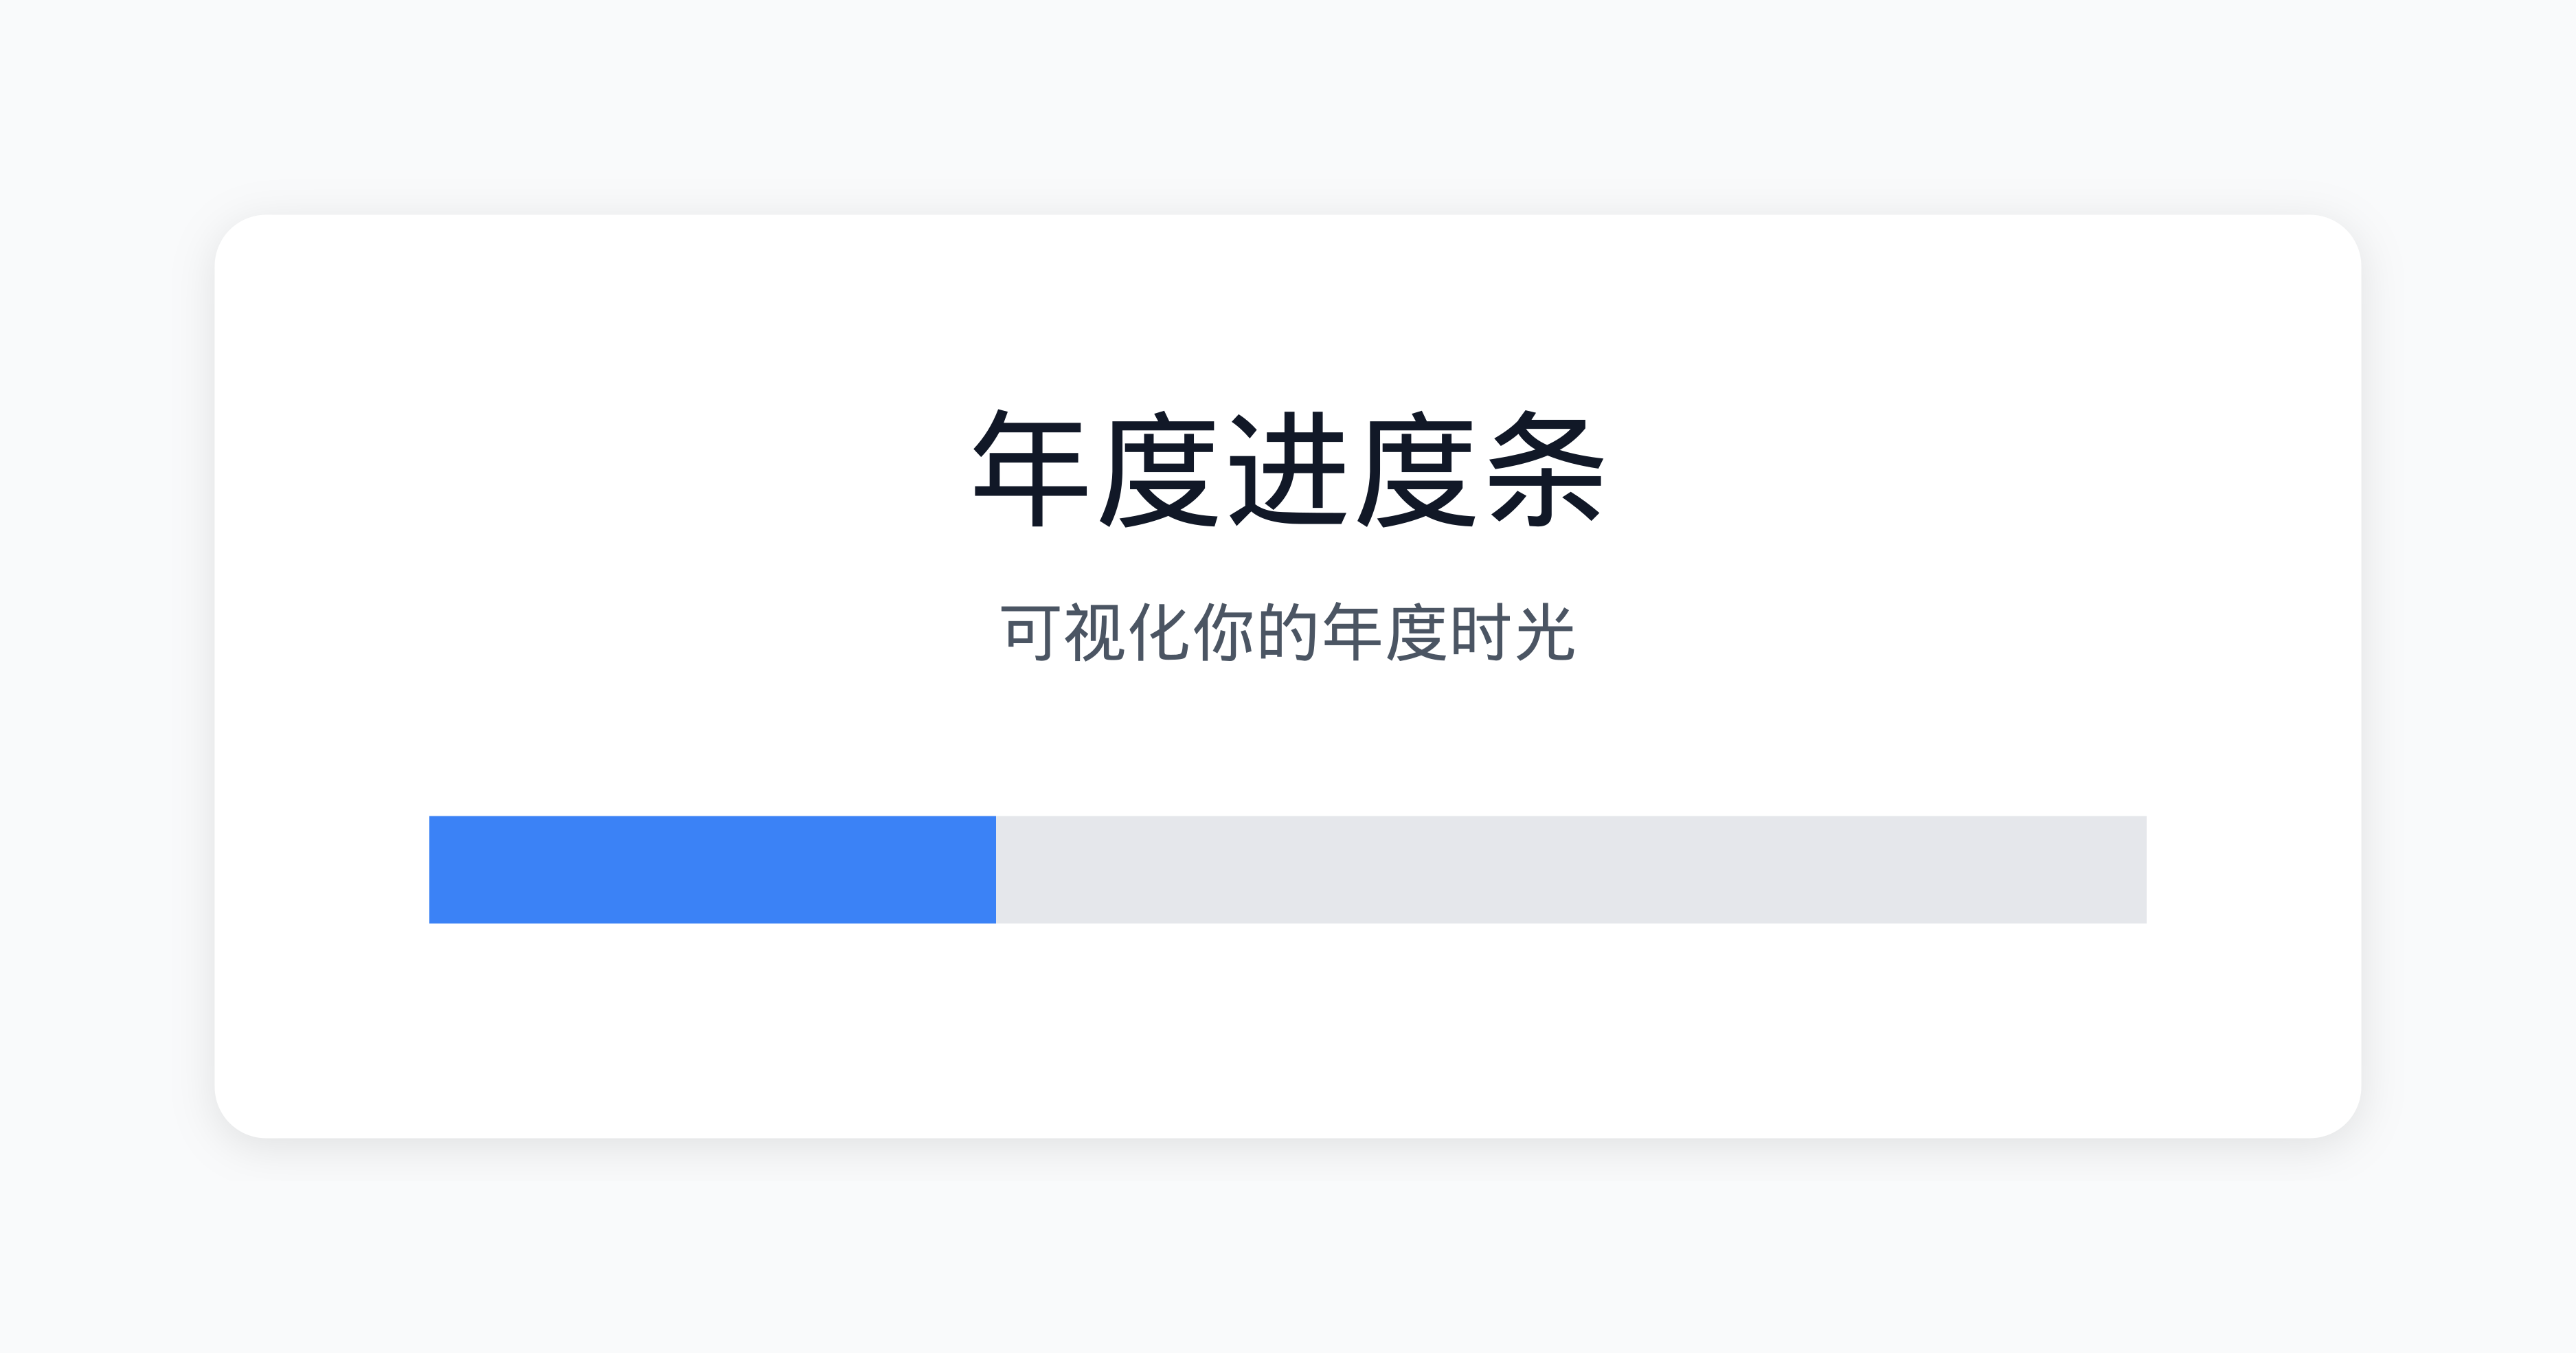Click the blue filled part of progress bar
The width and height of the screenshot is (2576, 1353).
pos(712,869)
